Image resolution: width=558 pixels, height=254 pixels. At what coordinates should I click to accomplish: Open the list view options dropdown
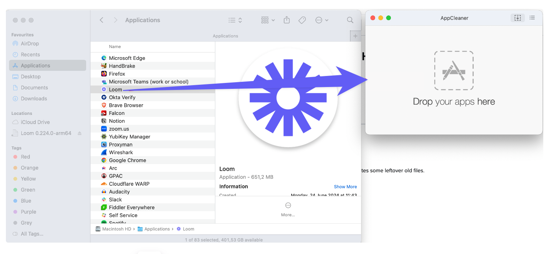click(235, 20)
